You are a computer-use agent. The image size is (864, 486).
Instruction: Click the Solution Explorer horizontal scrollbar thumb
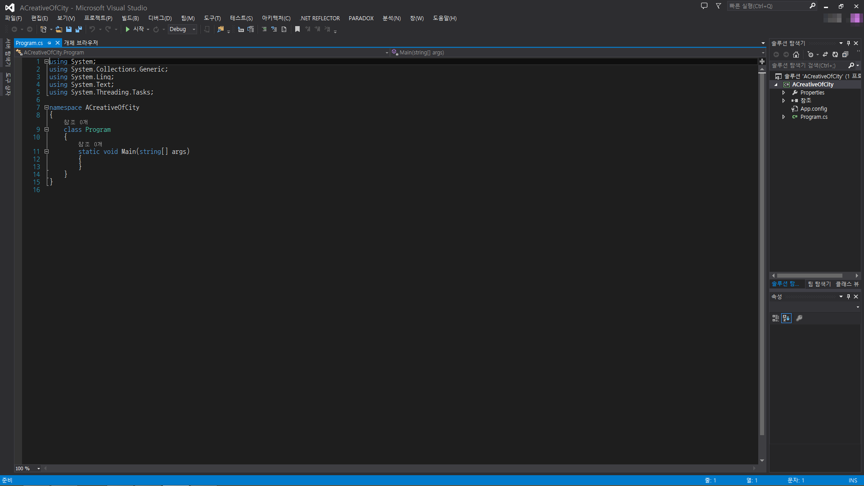pos(810,276)
